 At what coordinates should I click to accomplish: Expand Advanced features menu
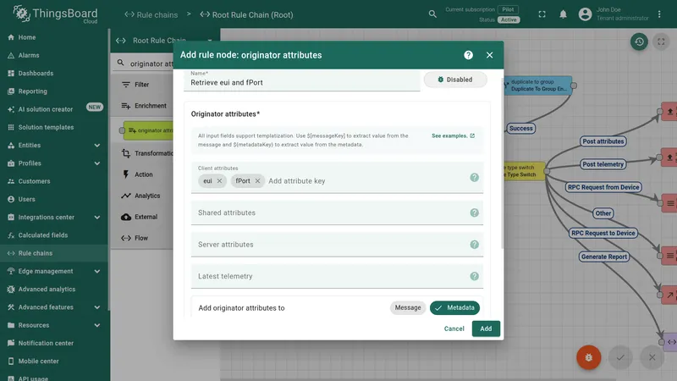[x=54, y=307]
